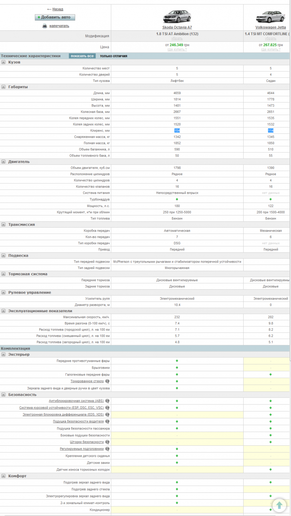Click the scroll-to-top arrow icon
This screenshot has width=291, height=516.
coord(279,505)
